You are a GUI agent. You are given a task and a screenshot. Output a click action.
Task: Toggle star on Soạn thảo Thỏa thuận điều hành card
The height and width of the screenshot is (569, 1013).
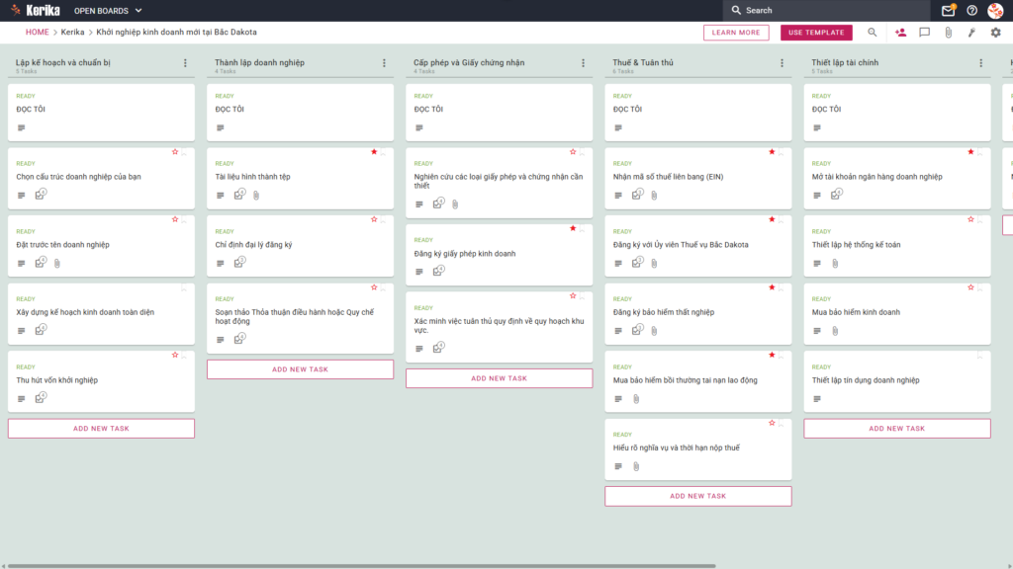(374, 287)
